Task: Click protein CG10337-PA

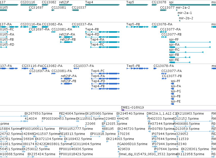Action: click(76, 68)
